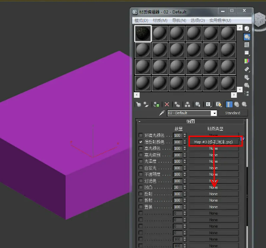Uncheck the 漫反射颜色 map checkbox

click(141, 142)
